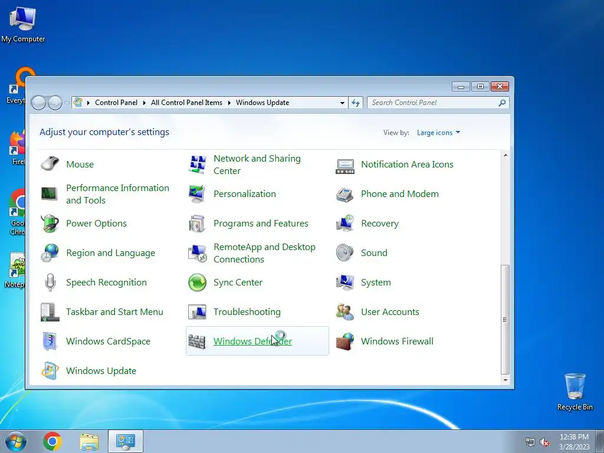Open the Power Options battery icon
The image size is (604, 453).
(x=50, y=224)
